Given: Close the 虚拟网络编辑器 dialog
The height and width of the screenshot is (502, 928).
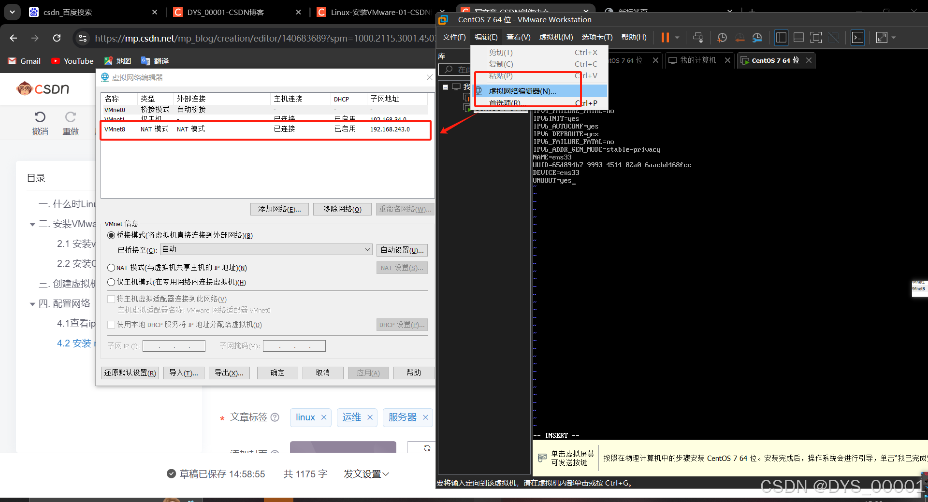Looking at the screenshot, I should [429, 77].
